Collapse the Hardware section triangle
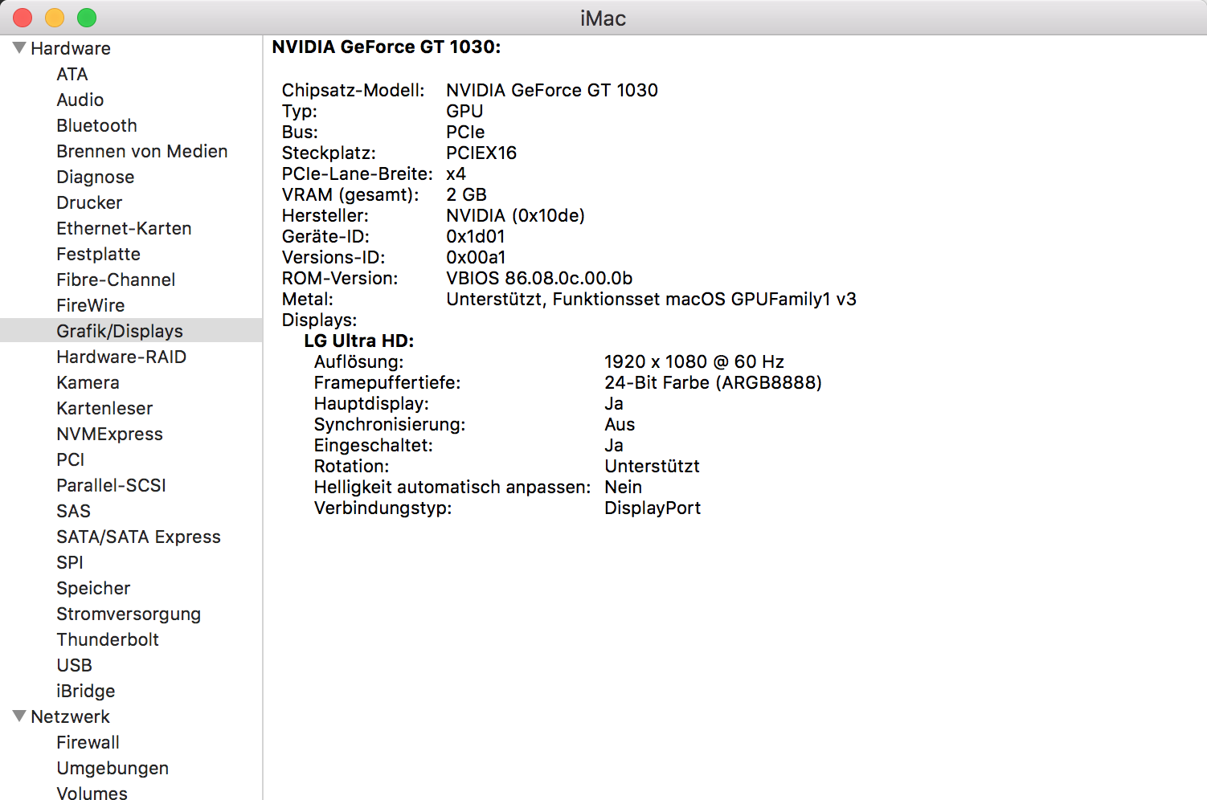 [19, 48]
